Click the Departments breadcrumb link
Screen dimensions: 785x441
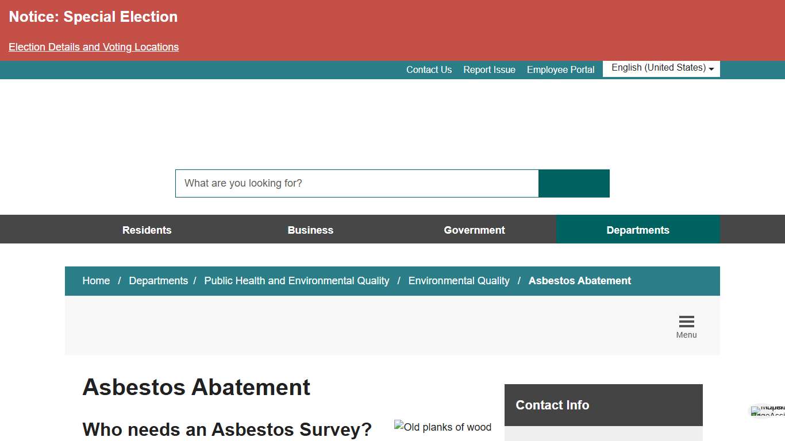159,281
